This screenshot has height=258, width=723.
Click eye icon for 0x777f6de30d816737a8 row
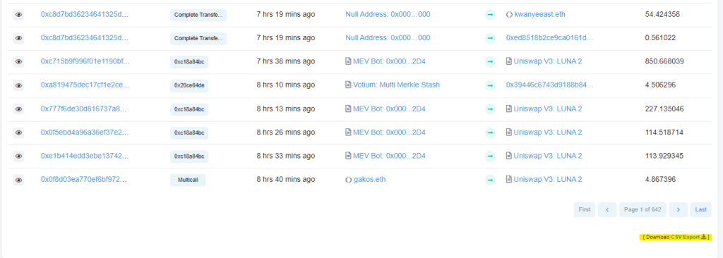18,109
